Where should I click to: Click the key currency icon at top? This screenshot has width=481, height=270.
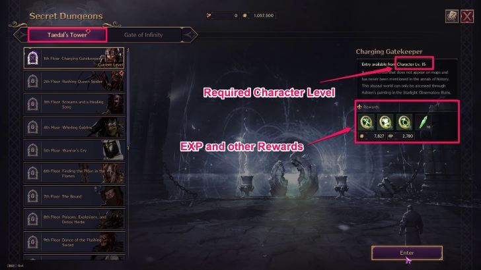coord(209,15)
